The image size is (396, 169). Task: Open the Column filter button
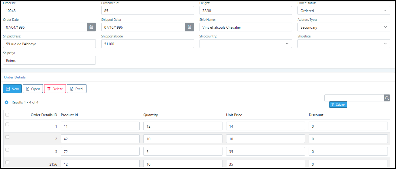pos(338,105)
